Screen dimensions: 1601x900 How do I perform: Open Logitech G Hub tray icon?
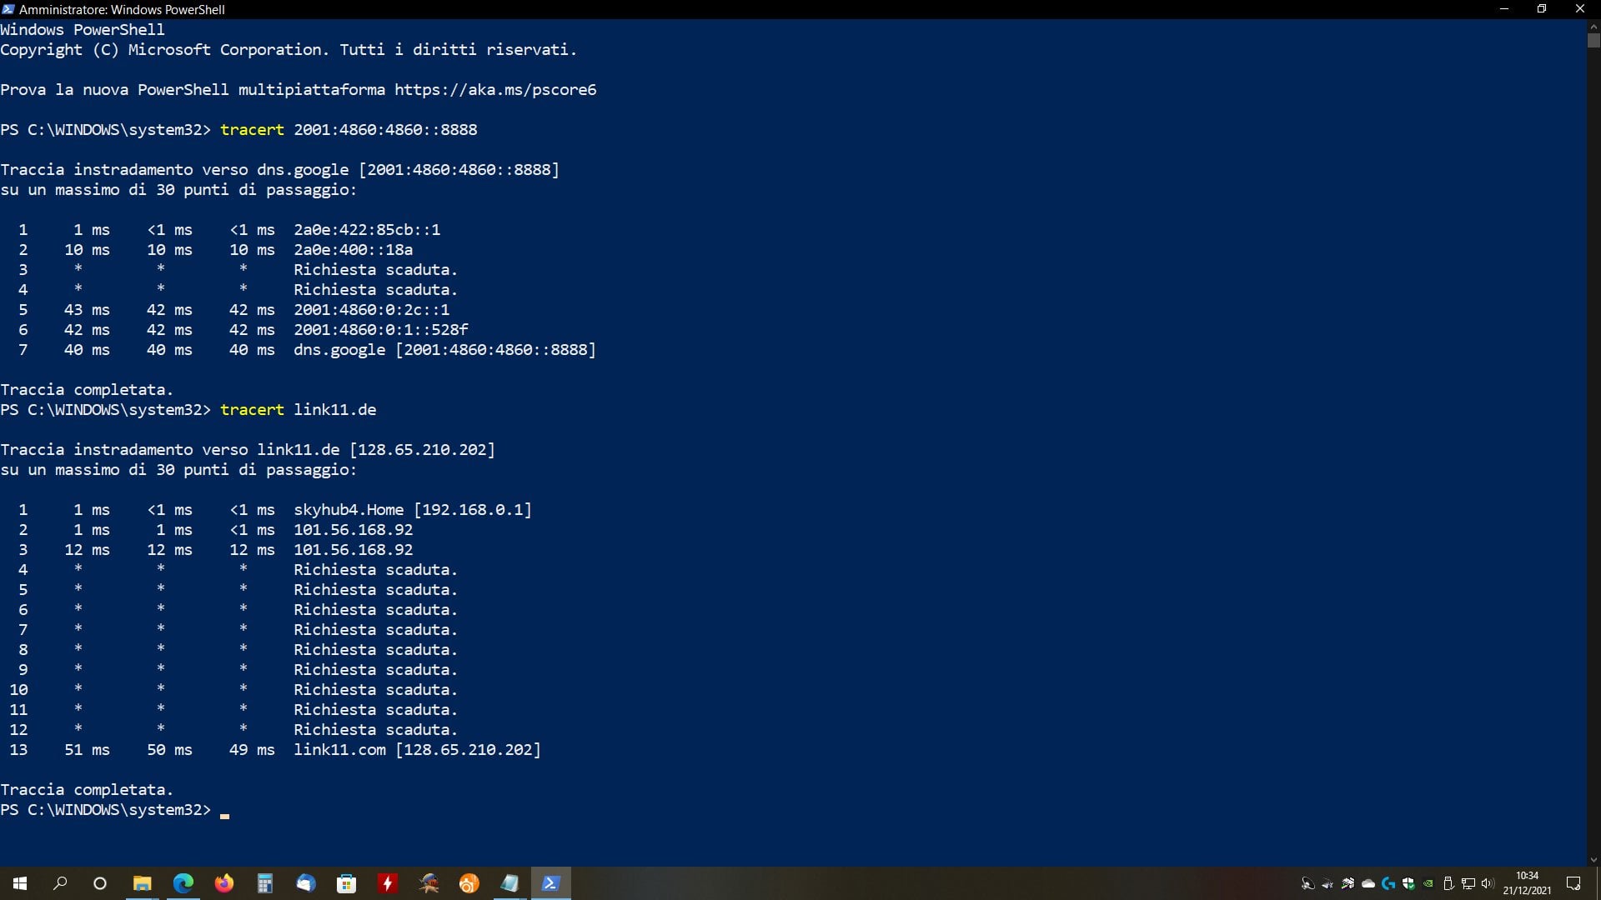coord(1388,883)
